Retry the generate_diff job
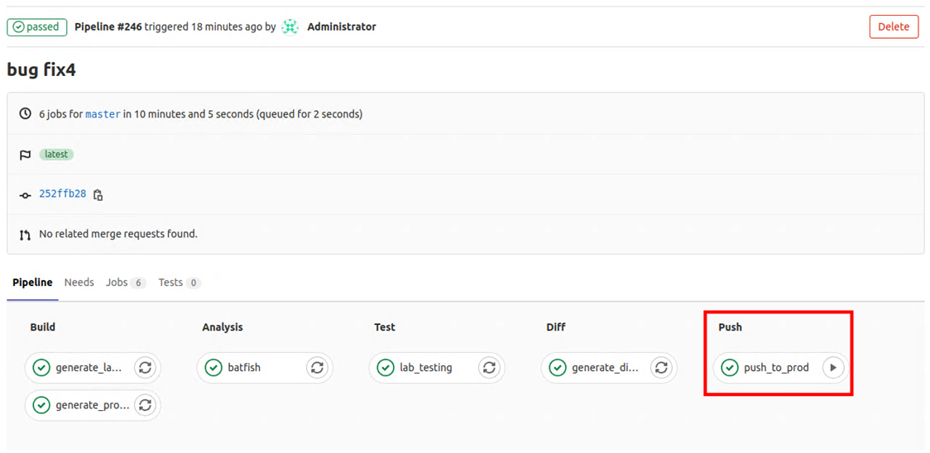 [x=660, y=368]
